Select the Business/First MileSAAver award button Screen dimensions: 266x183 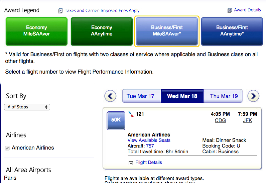(167, 31)
